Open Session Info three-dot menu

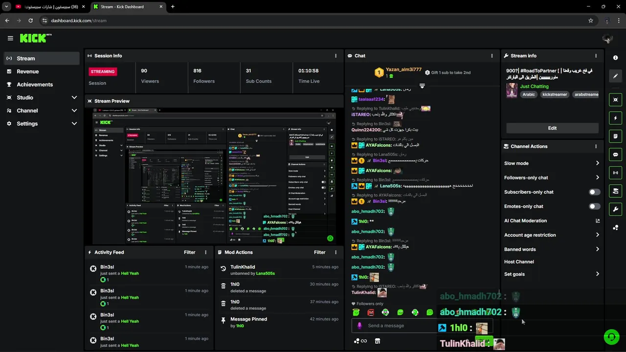[335, 56]
